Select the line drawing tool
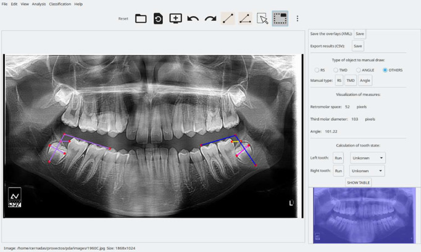Viewport: 421px width, 252px height. 228,18
